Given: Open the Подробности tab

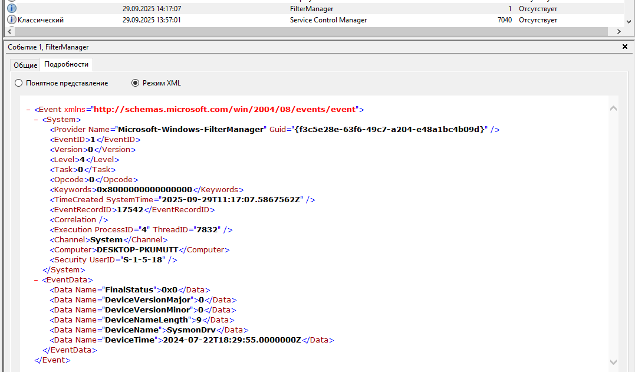Looking at the screenshot, I should 66,64.
